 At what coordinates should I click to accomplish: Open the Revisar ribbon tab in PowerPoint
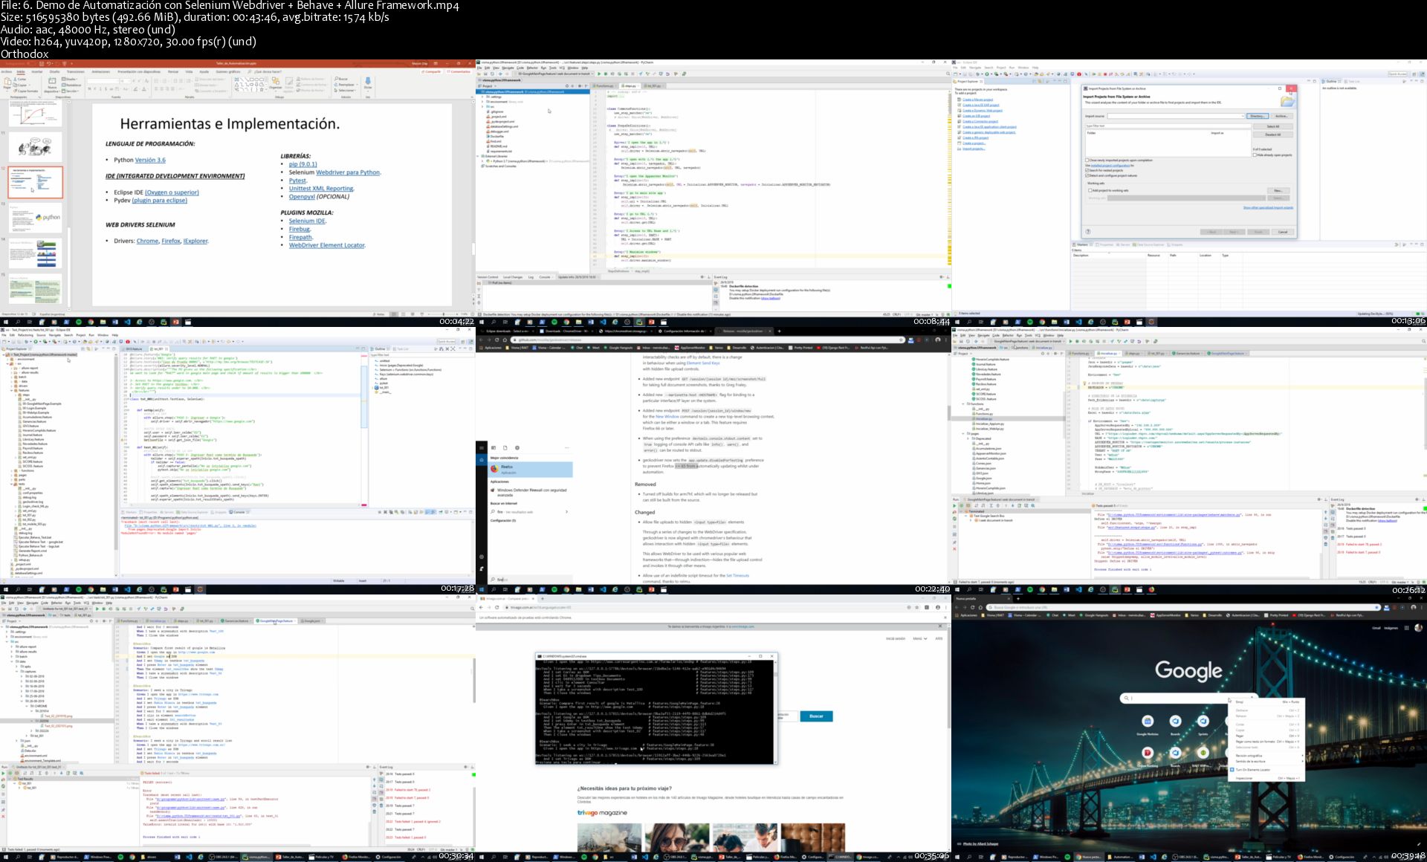tap(173, 72)
